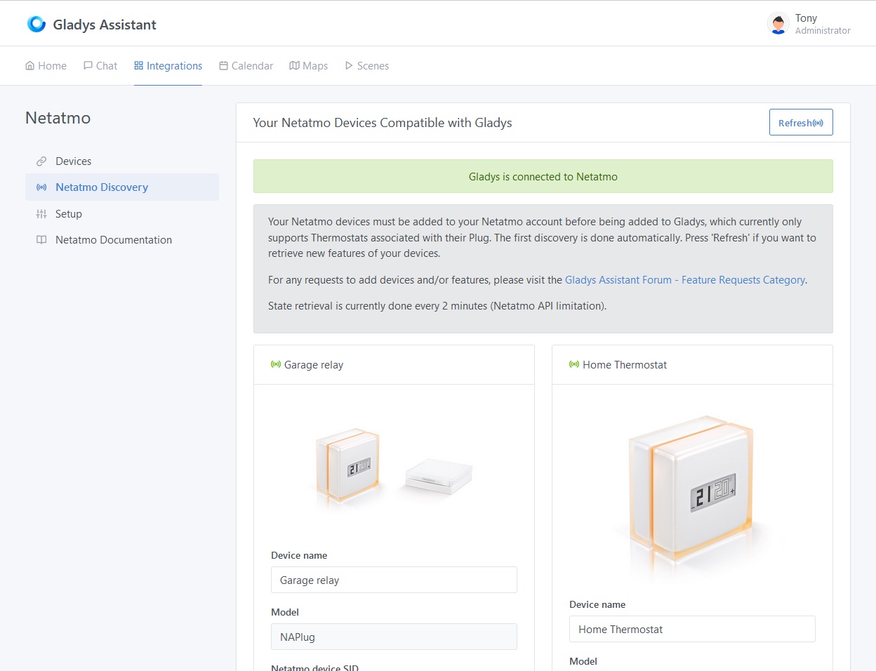The image size is (876, 671).
Task: Switch to the Devices section
Action: pos(73,161)
